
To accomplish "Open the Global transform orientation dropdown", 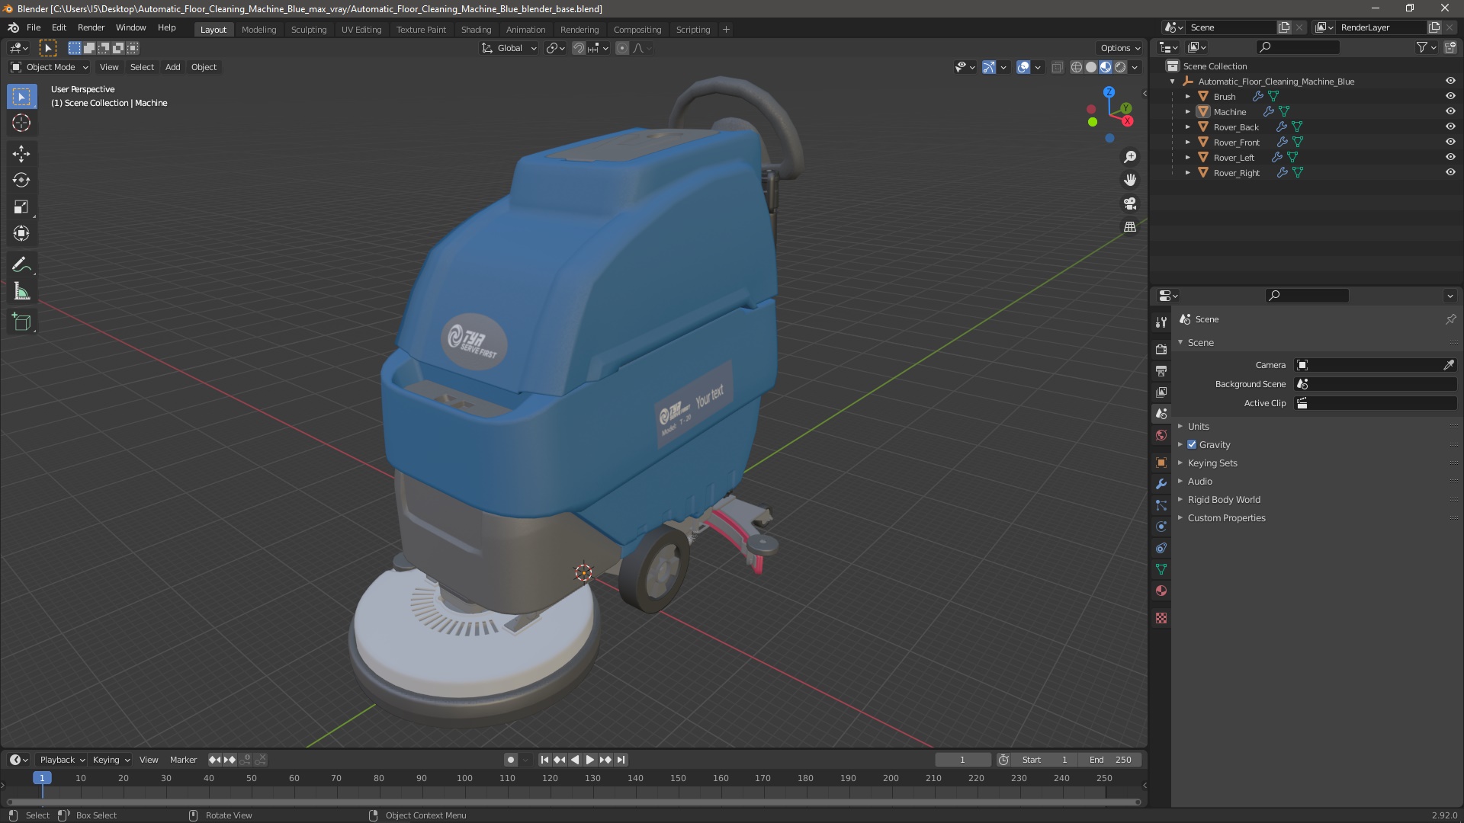I will click(509, 48).
